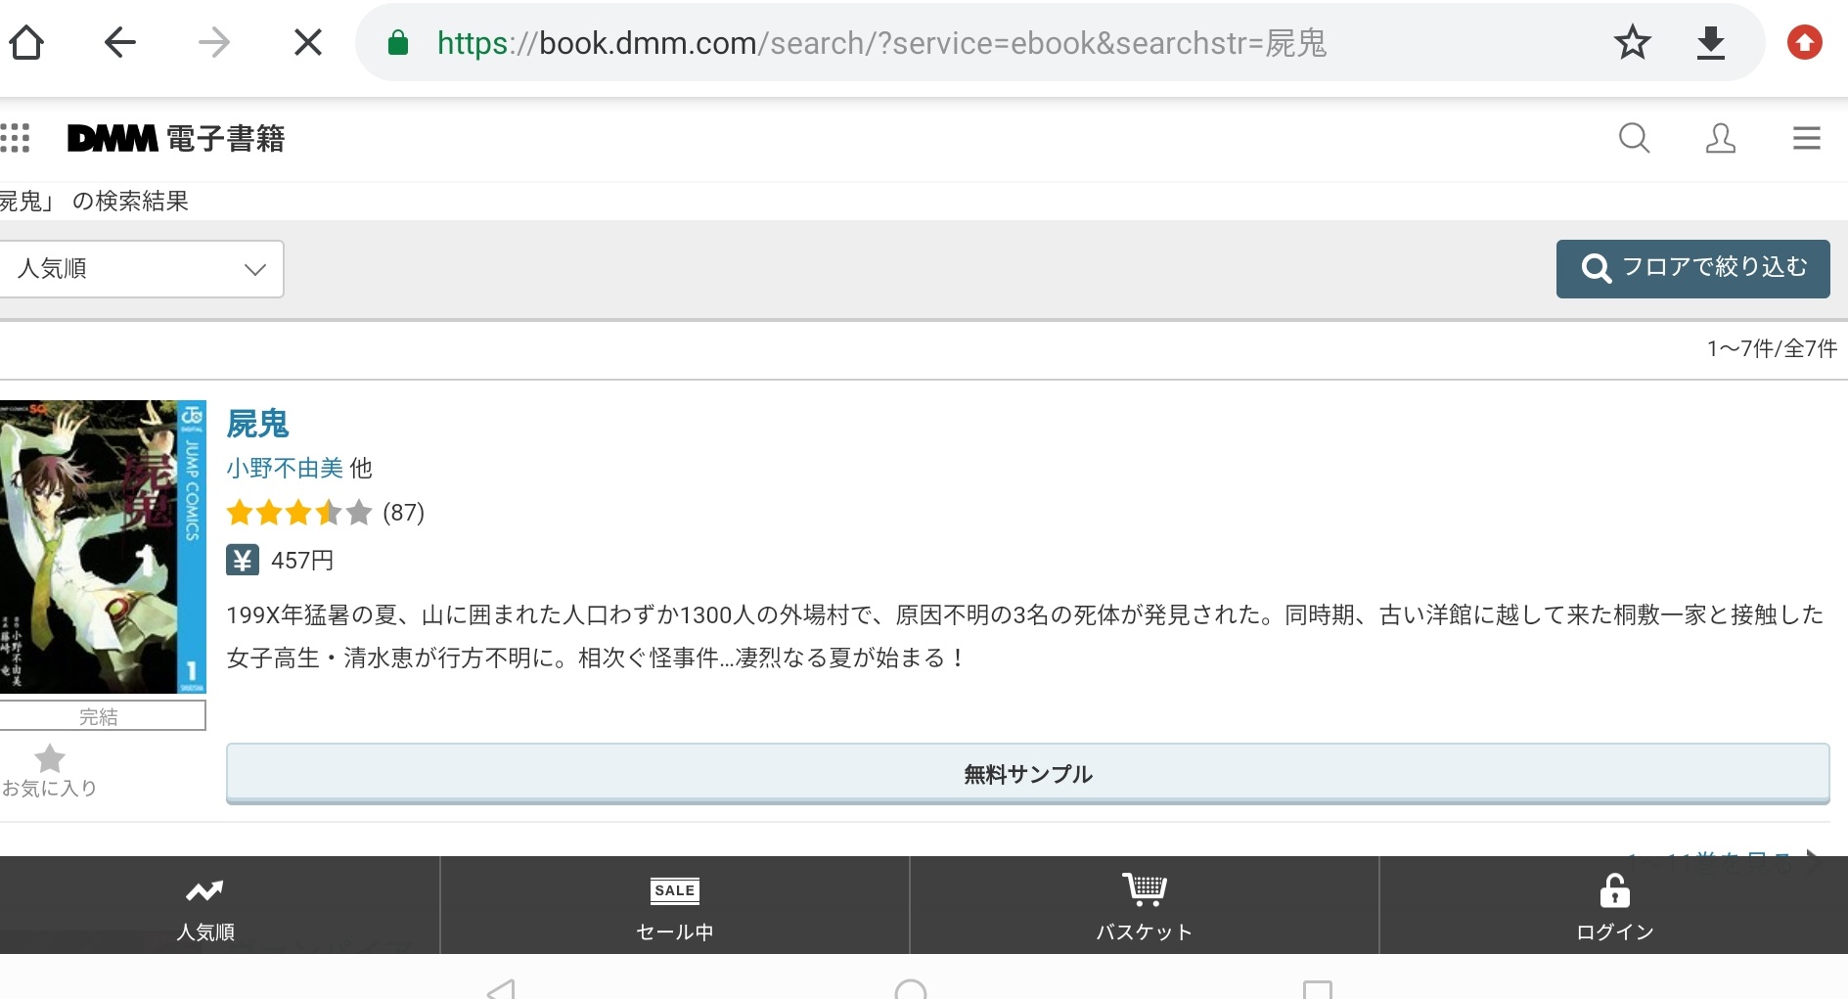Open the hamburger menu
Image resolution: width=1848 pixels, height=999 pixels.
coord(1806,138)
